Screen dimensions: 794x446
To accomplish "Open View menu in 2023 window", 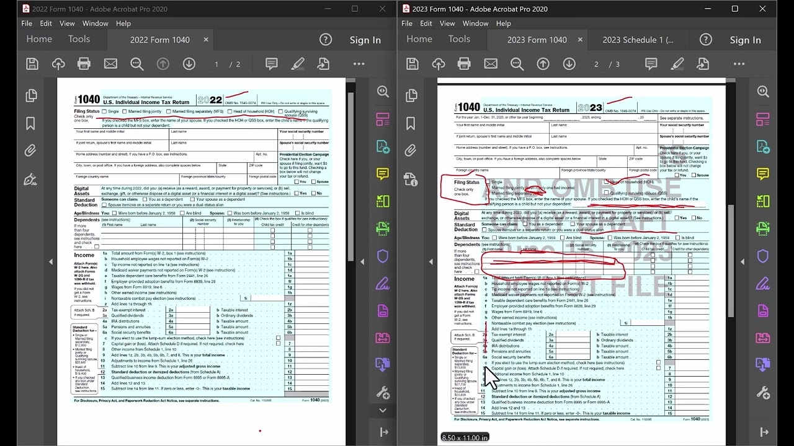I will 447,23.
